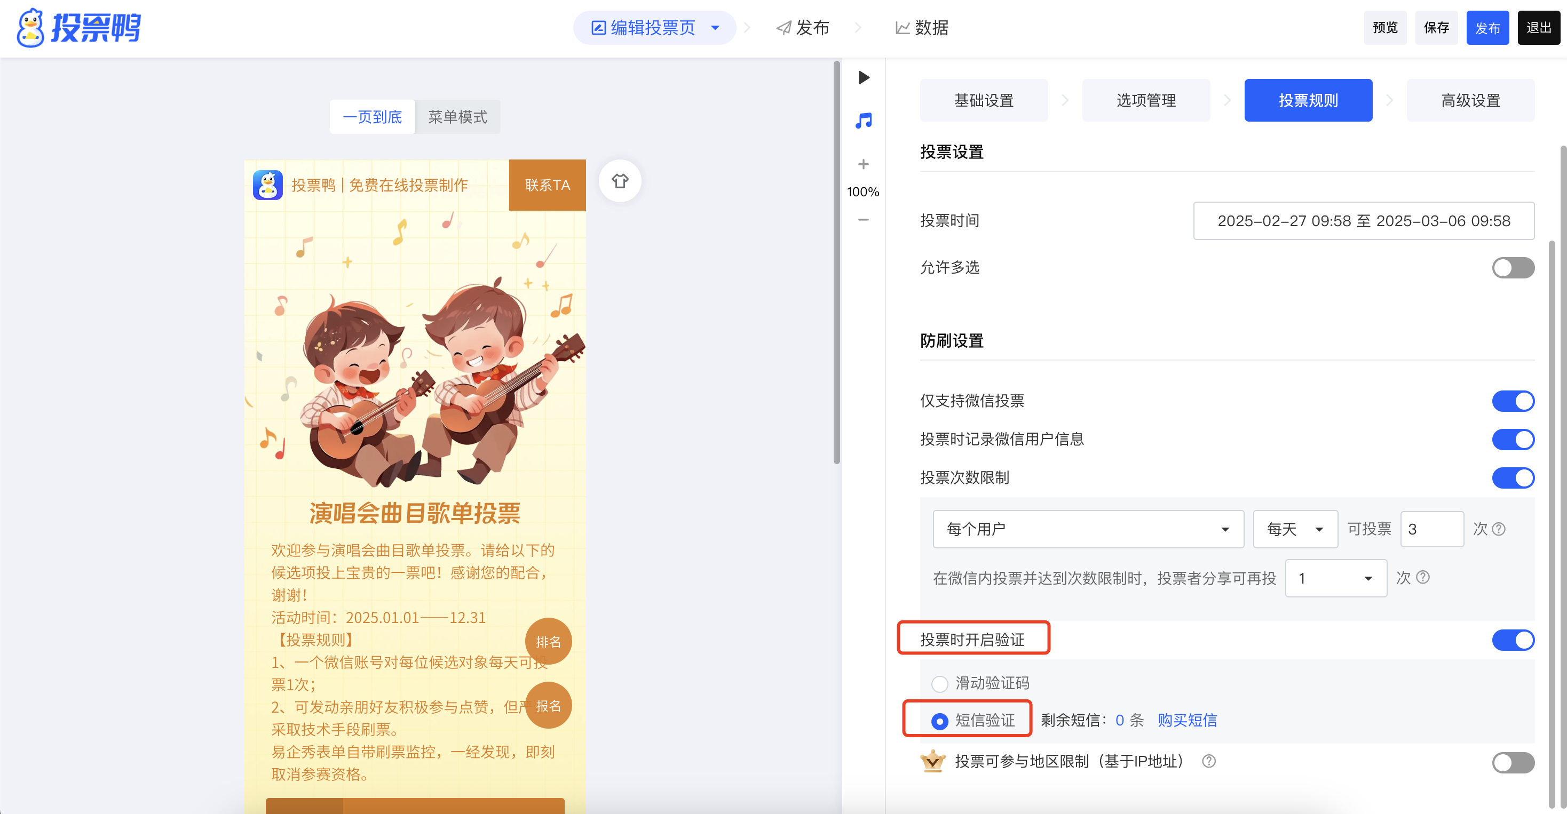Image resolution: width=1567 pixels, height=814 pixels.
Task: Click the 购买短信 link
Action: 1187,720
